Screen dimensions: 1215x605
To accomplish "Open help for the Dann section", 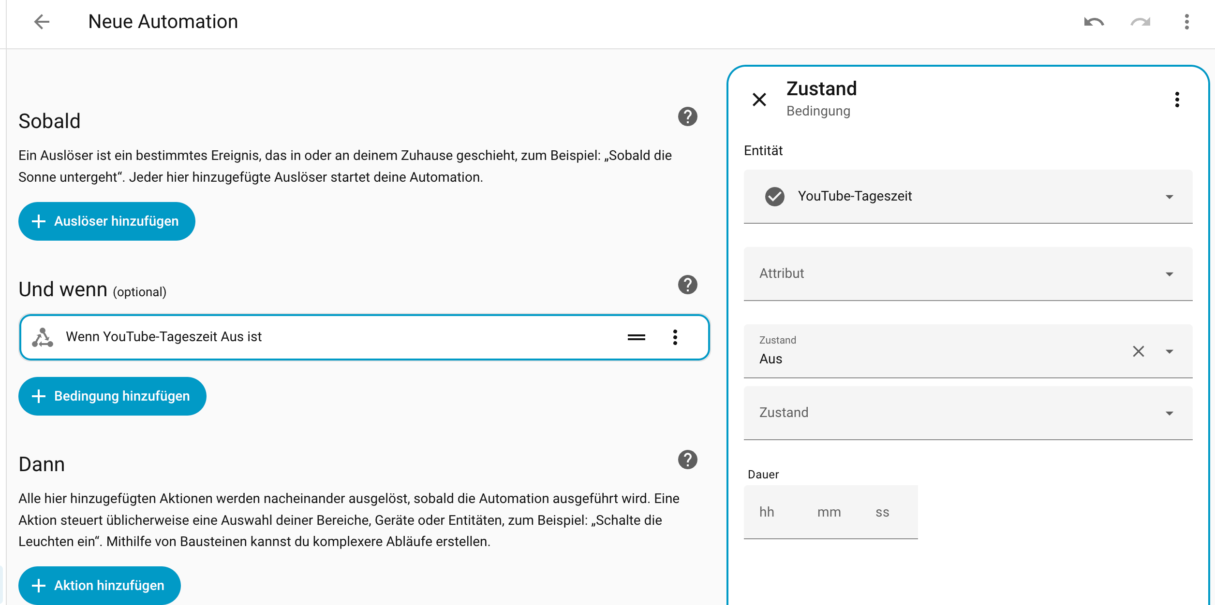I will (687, 460).
